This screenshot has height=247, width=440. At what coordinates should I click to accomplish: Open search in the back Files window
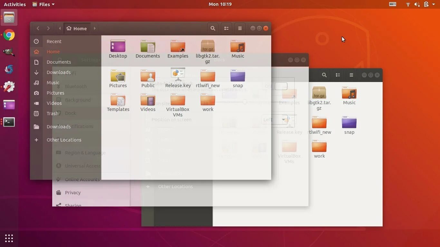tap(324, 75)
